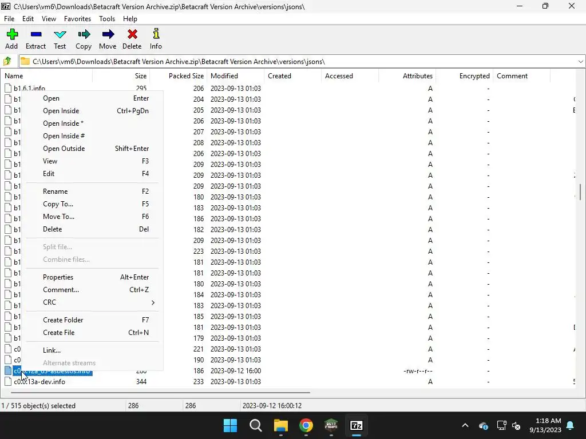Show hidden system tray icons
Viewport: 586px width, 439px height.
[x=465, y=425]
